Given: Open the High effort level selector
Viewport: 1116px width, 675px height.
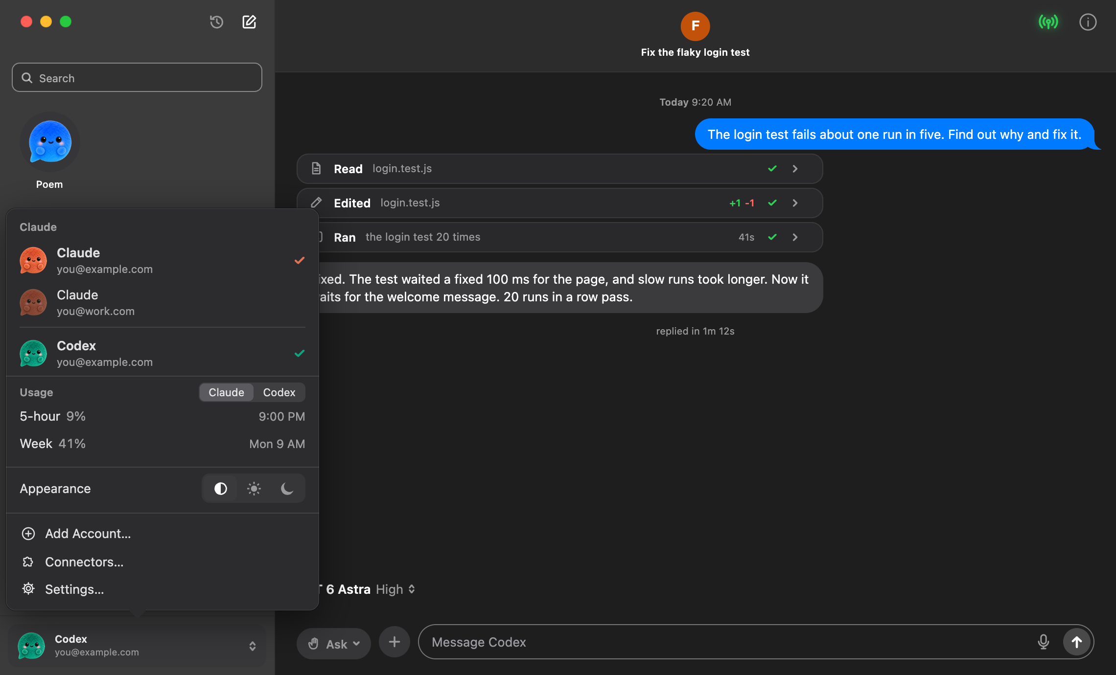Looking at the screenshot, I should 395,589.
